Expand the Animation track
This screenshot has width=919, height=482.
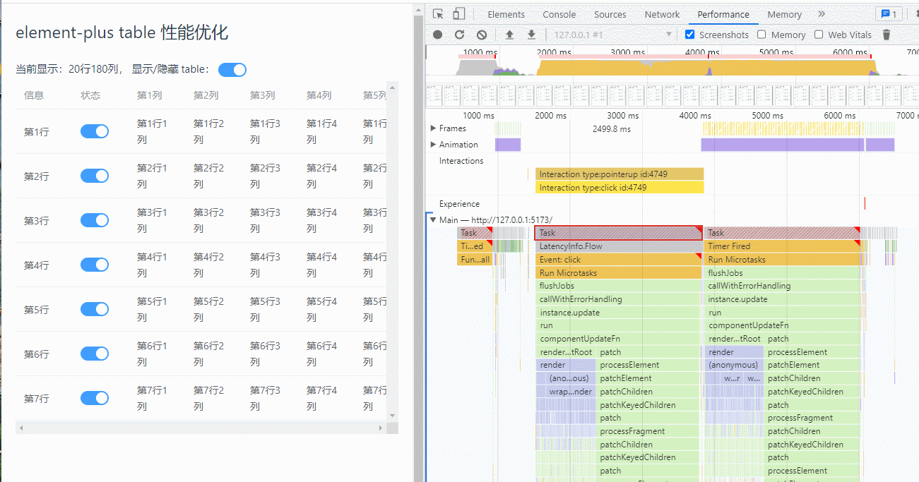[x=433, y=144]
